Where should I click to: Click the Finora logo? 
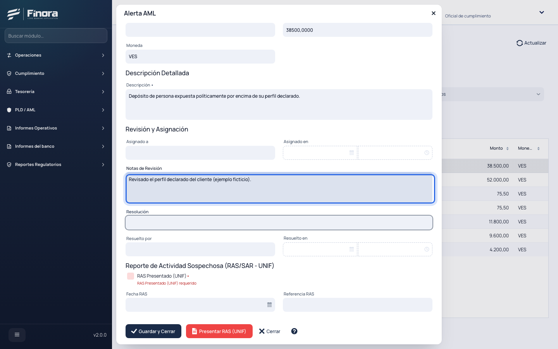click(x=33, y=14)
